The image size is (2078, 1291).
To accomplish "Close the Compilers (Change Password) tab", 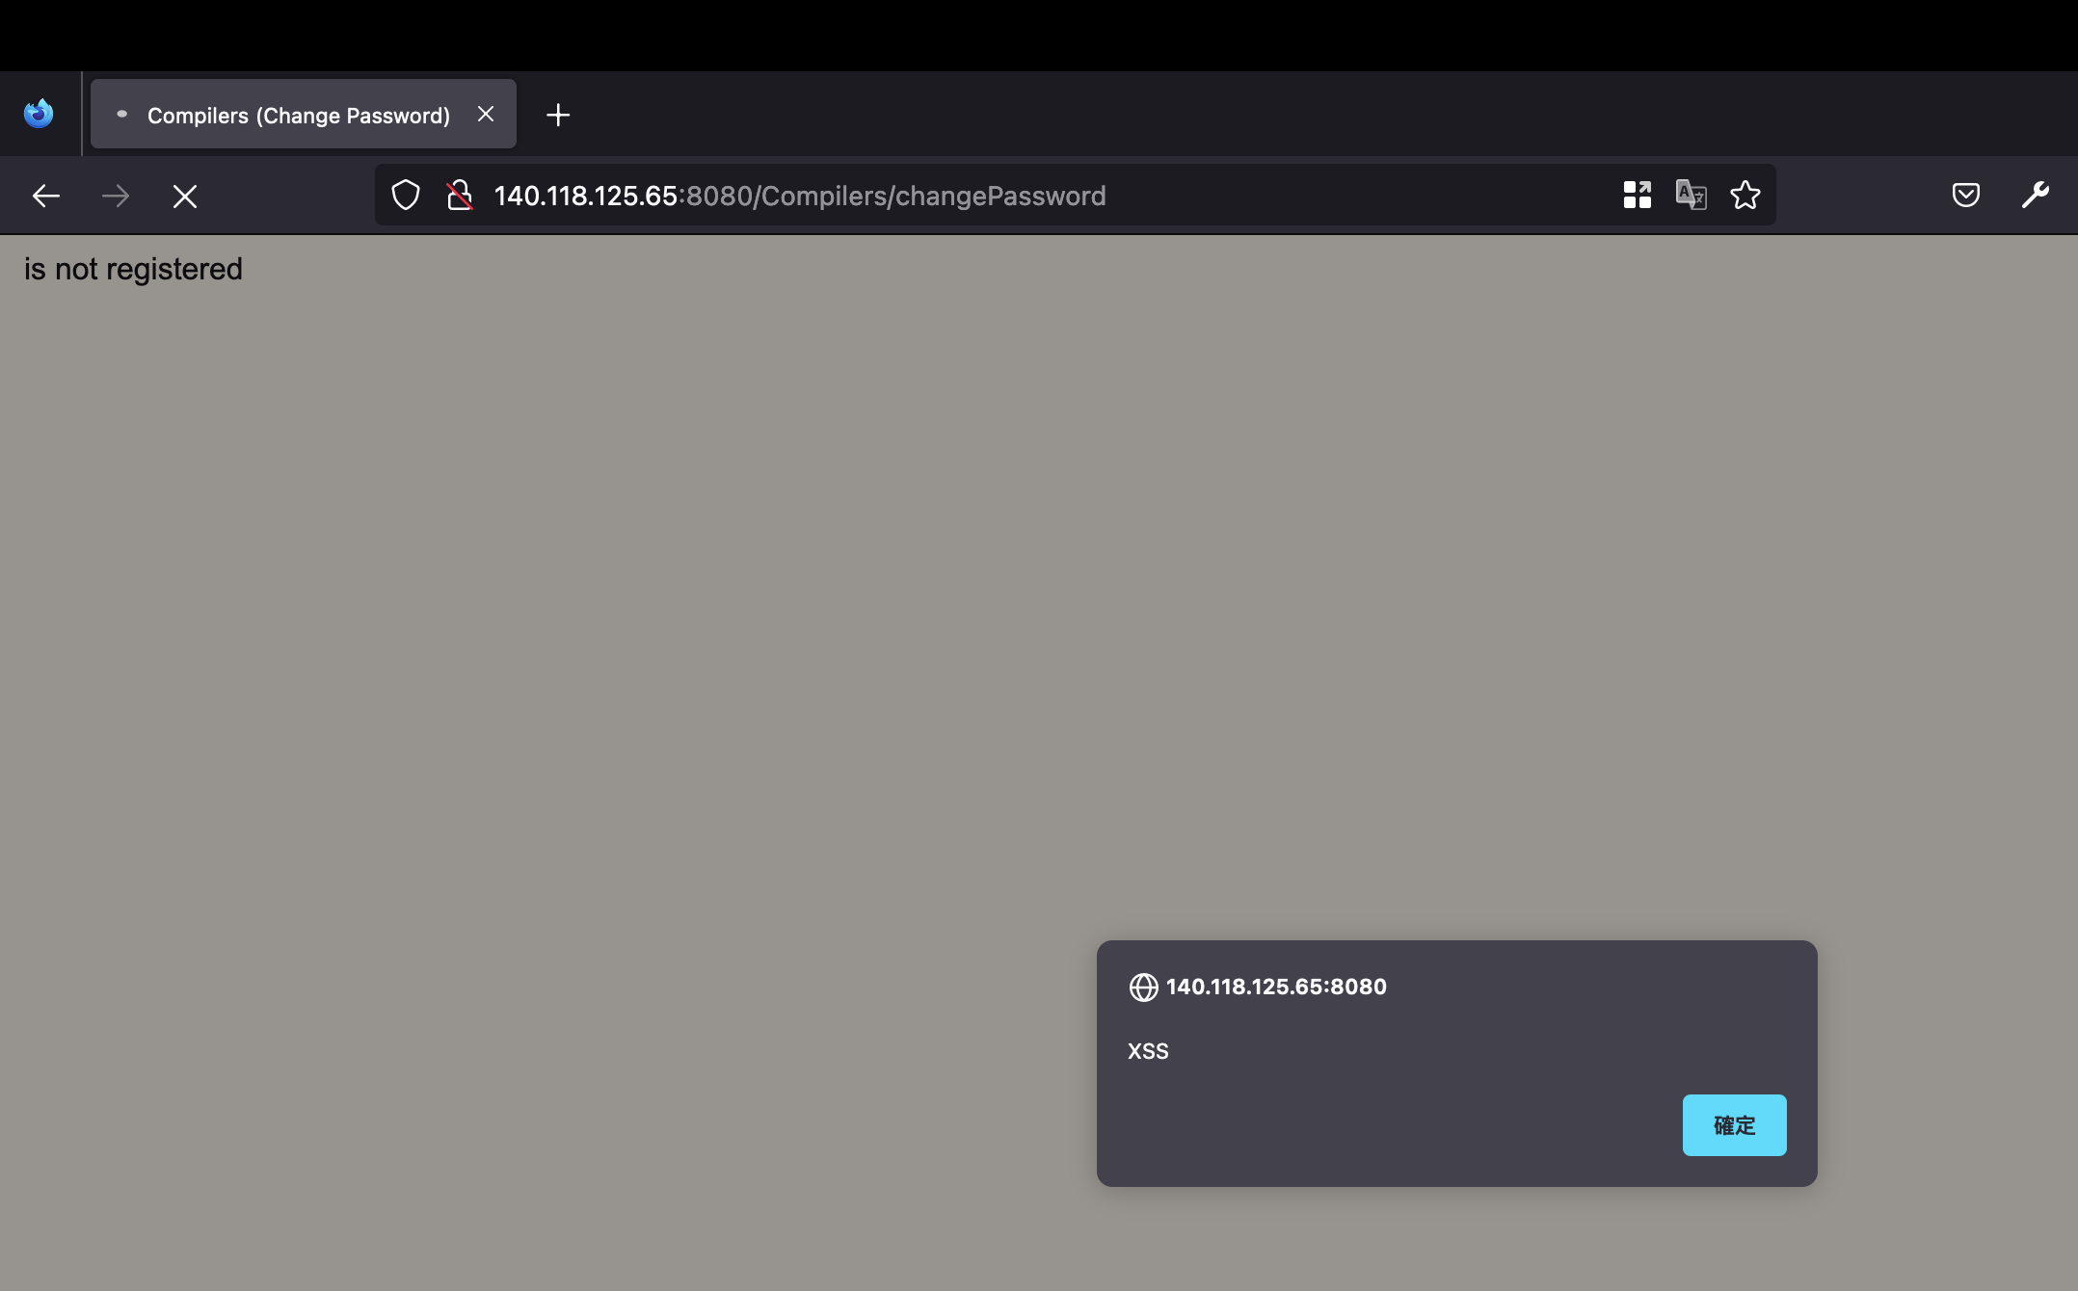I will click(x=486, y=114).
